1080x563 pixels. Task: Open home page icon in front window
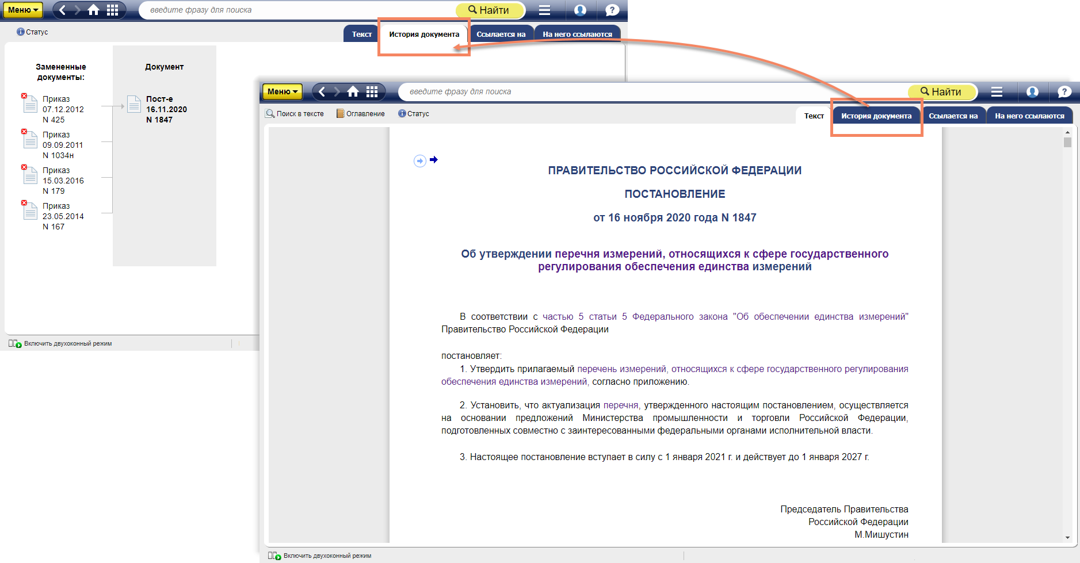coord(353,91)
